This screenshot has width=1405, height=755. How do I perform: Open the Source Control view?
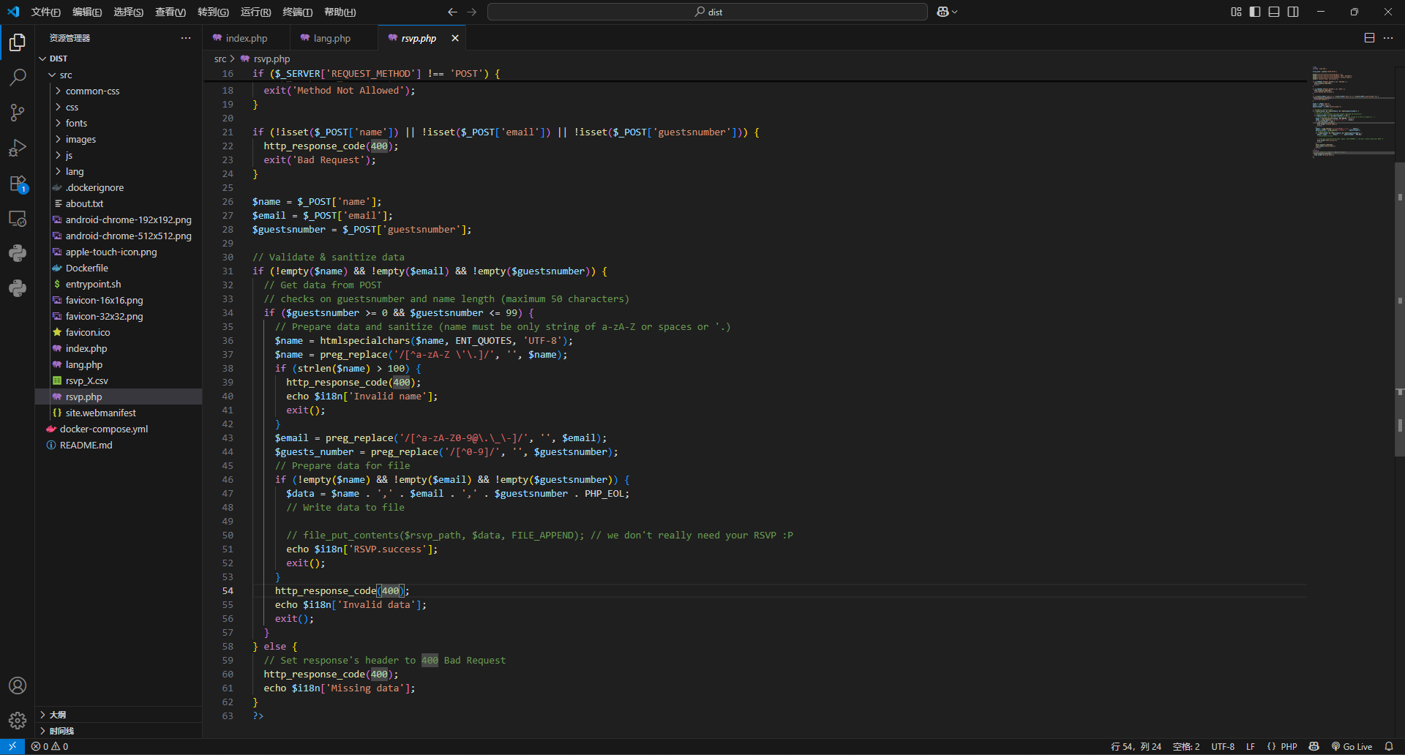[18, 112]
